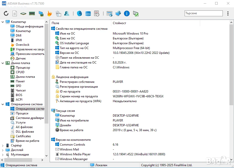Open the blue pie chart icon

(x=79, y=13)
